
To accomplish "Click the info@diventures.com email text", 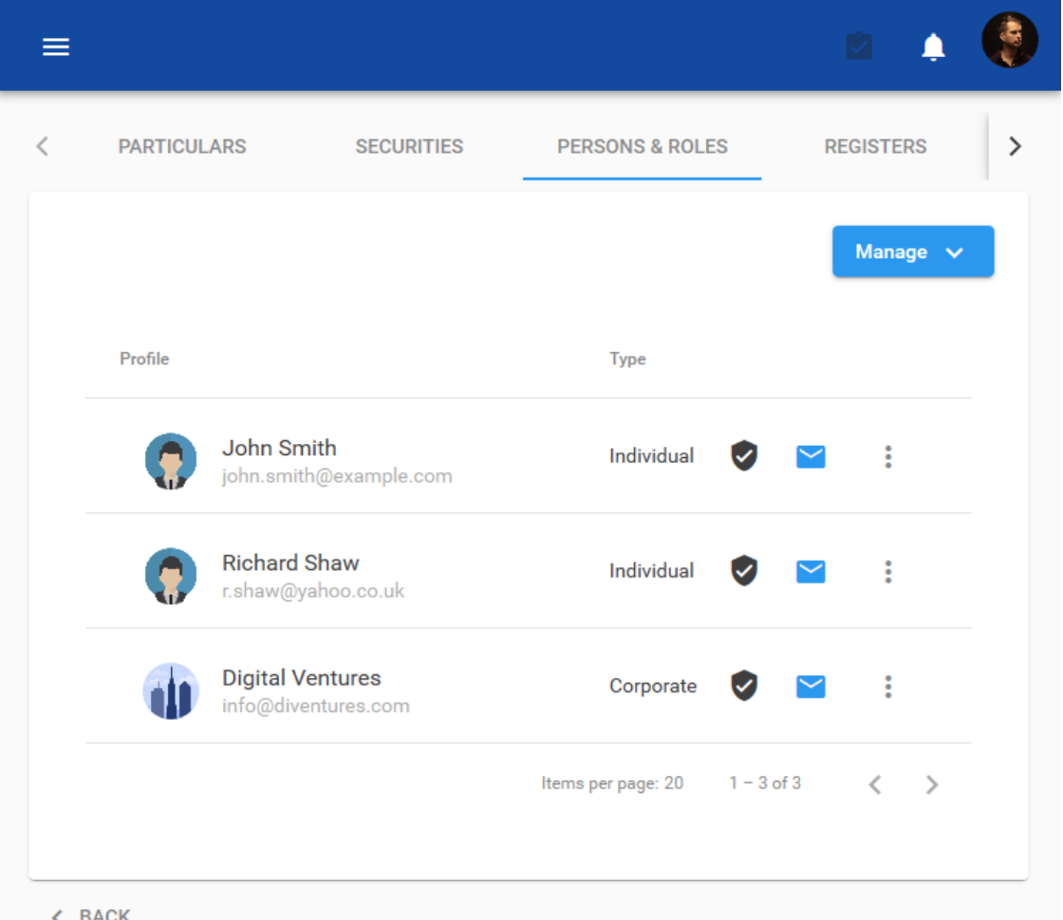I will 316,706.
